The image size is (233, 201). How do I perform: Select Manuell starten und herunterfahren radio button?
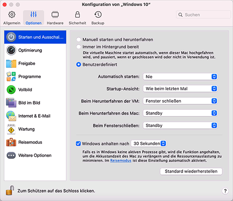(x=79, y=40)
